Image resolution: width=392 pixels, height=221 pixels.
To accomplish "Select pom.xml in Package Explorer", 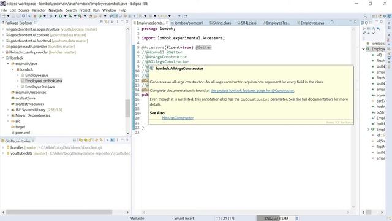I will point(23,133).
